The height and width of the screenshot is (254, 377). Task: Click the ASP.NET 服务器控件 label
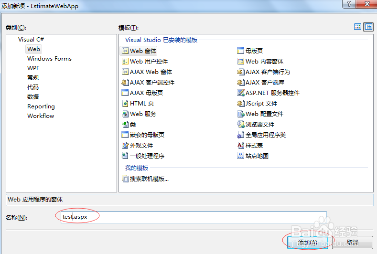(273, 93)
